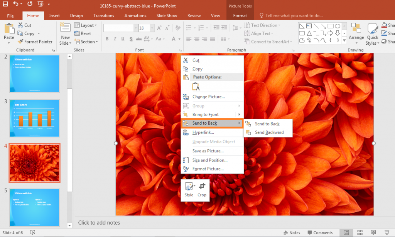Click Decrease Font Size icon
Image resolution: width=395 pixels, height=237 pixels.
(x=167, y=28)
